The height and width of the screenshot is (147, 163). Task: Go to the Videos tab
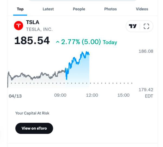coord(142,9)
